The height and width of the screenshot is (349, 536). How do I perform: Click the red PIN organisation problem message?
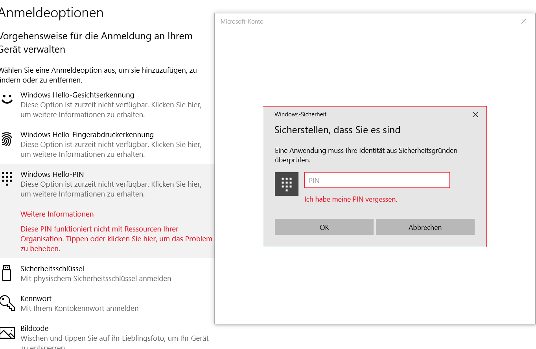[x=116, y=239]
